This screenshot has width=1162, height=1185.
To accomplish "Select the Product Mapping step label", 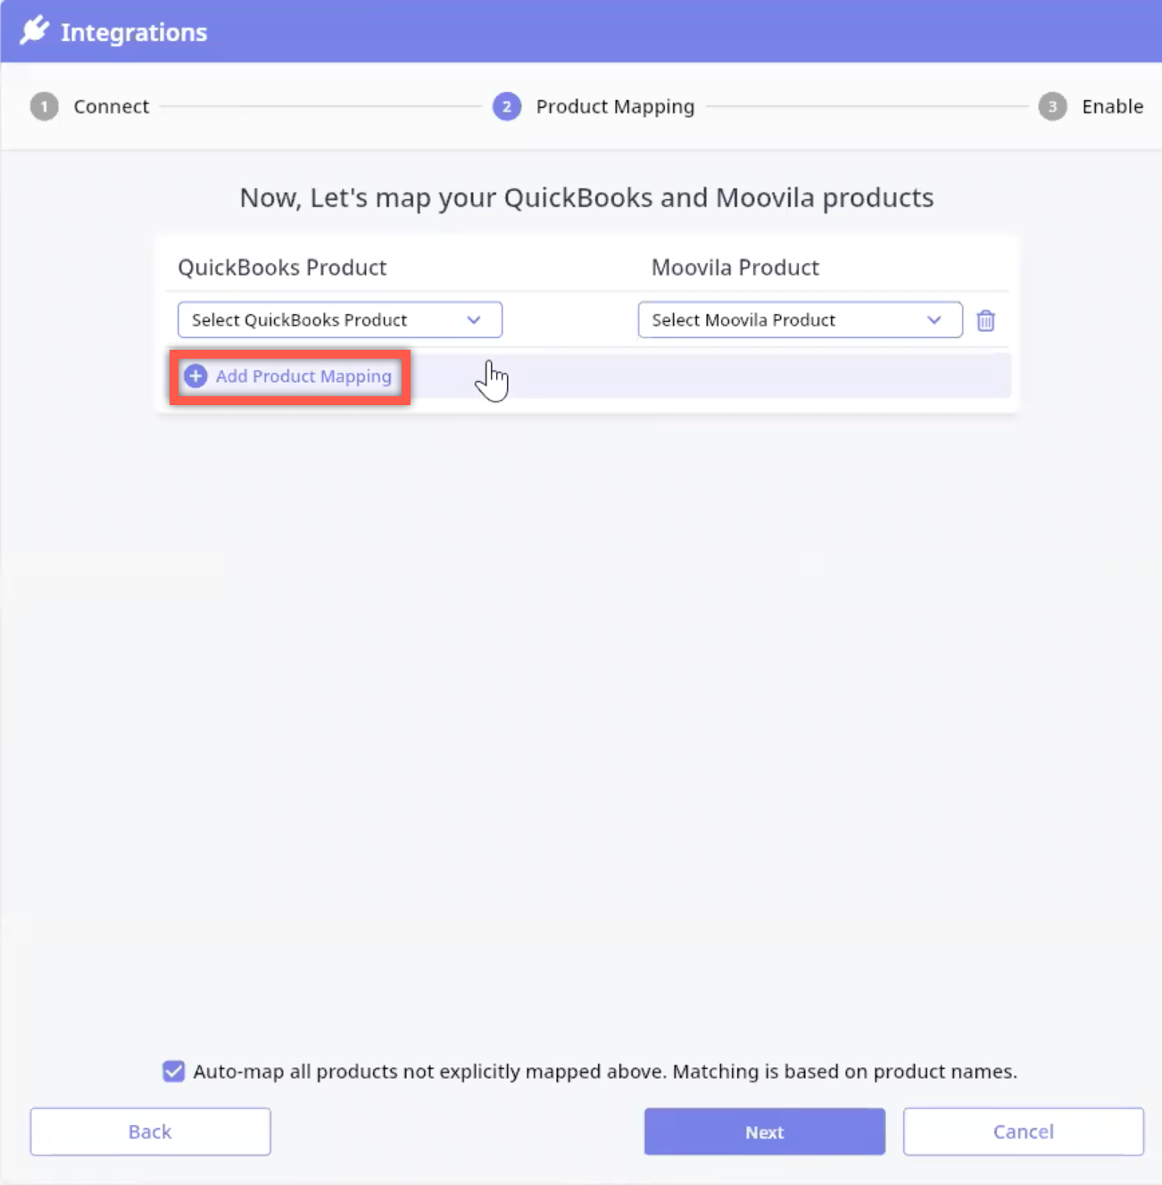I will pyautogui.click(x=615, y=107).
